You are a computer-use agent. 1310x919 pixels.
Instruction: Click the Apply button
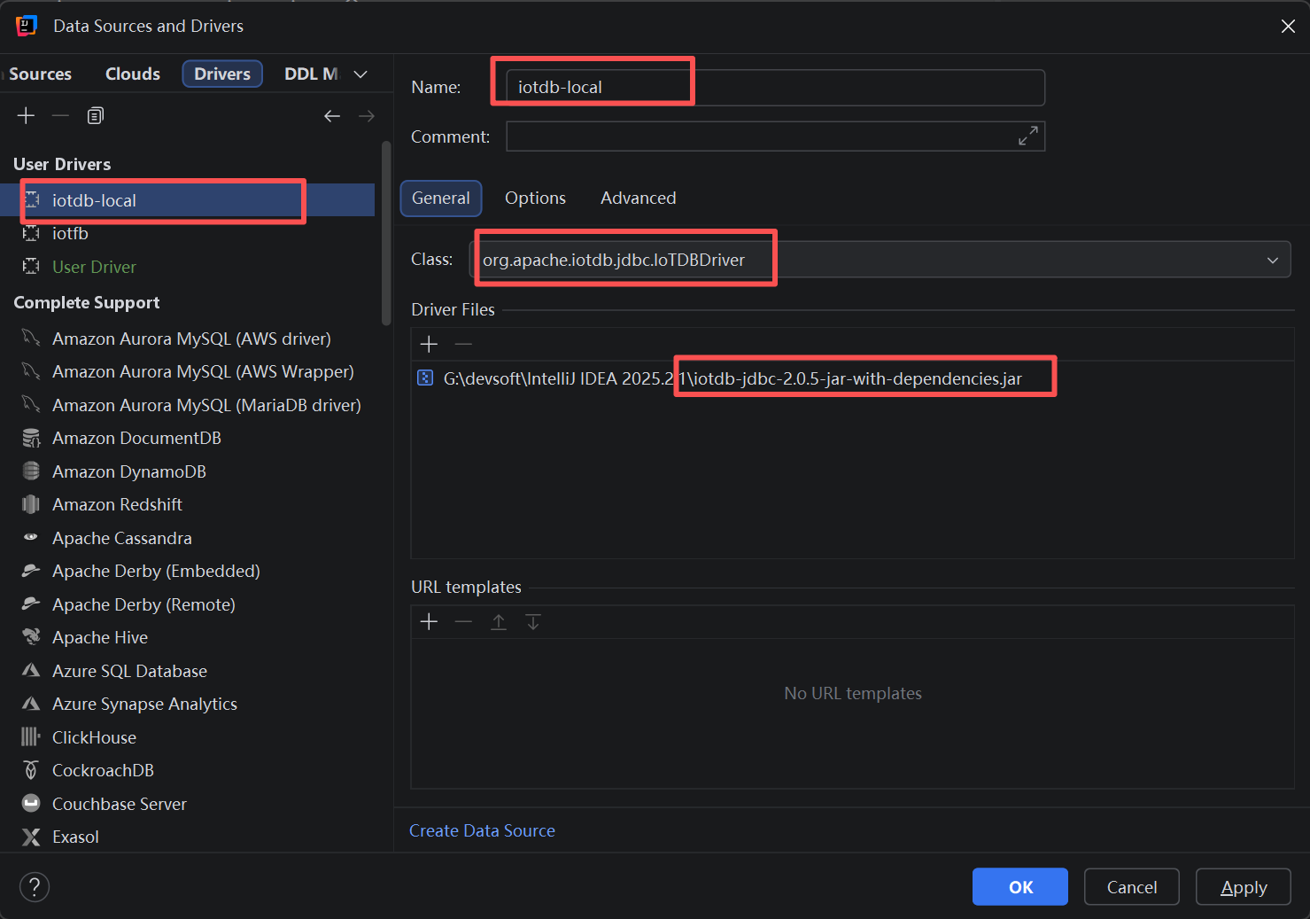click(x=1244, y=887)
